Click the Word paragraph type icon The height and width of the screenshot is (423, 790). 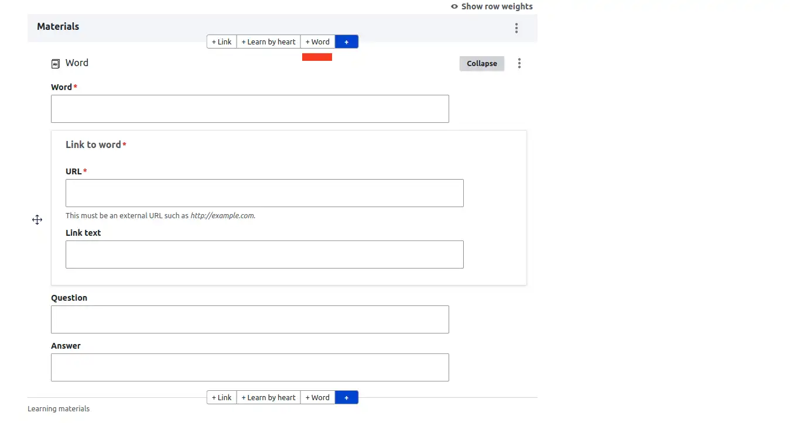click(x=56, y=64)
